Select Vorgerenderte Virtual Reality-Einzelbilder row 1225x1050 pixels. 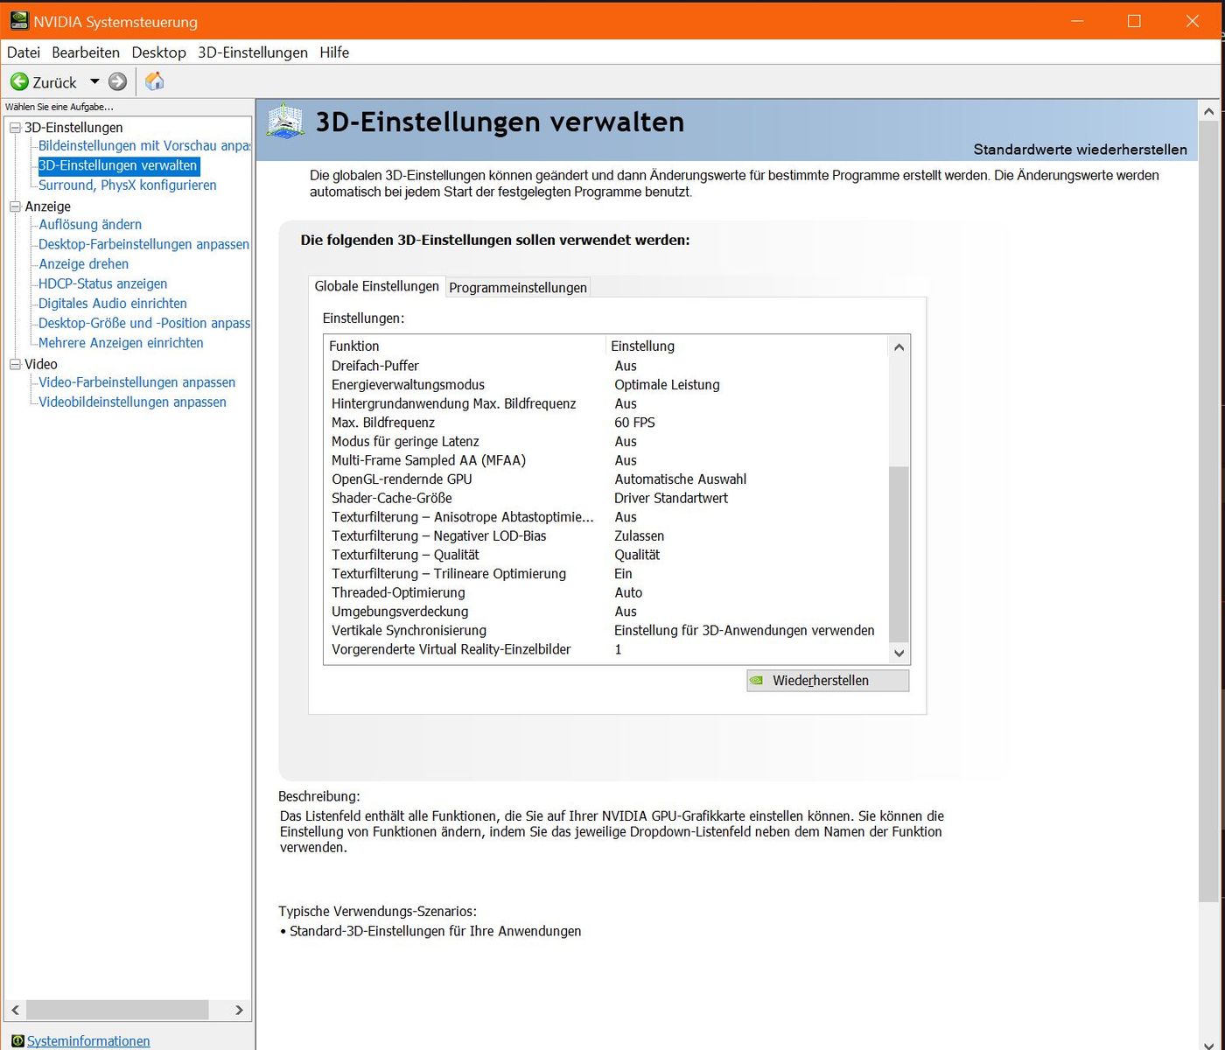[x=605, y=649]
